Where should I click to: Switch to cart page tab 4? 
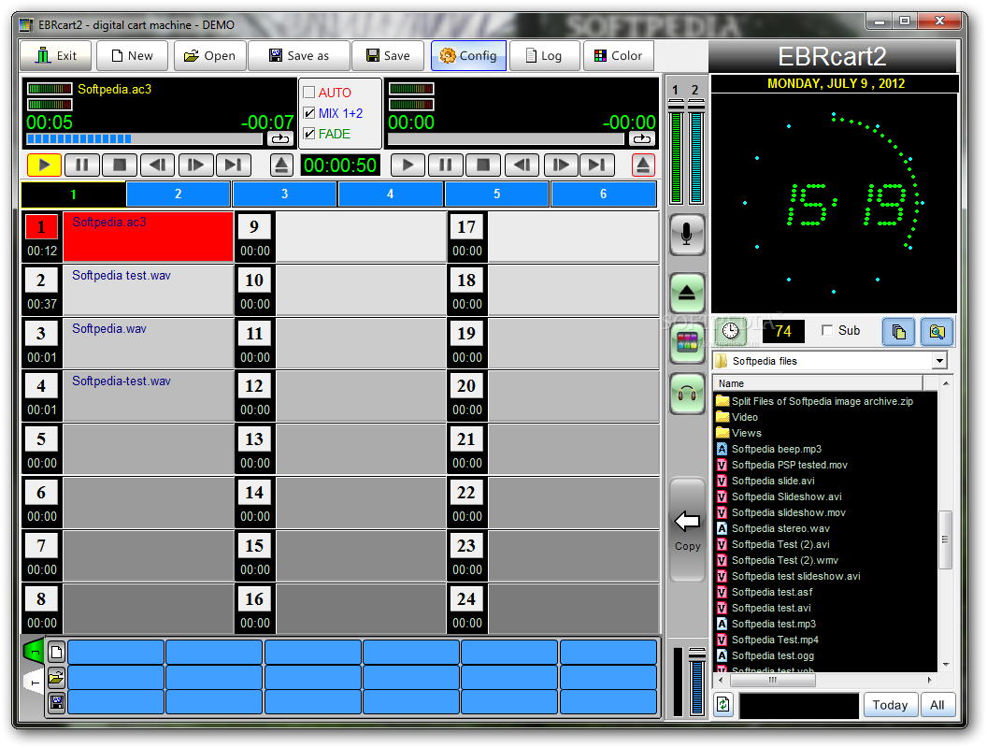pos(391,194)
